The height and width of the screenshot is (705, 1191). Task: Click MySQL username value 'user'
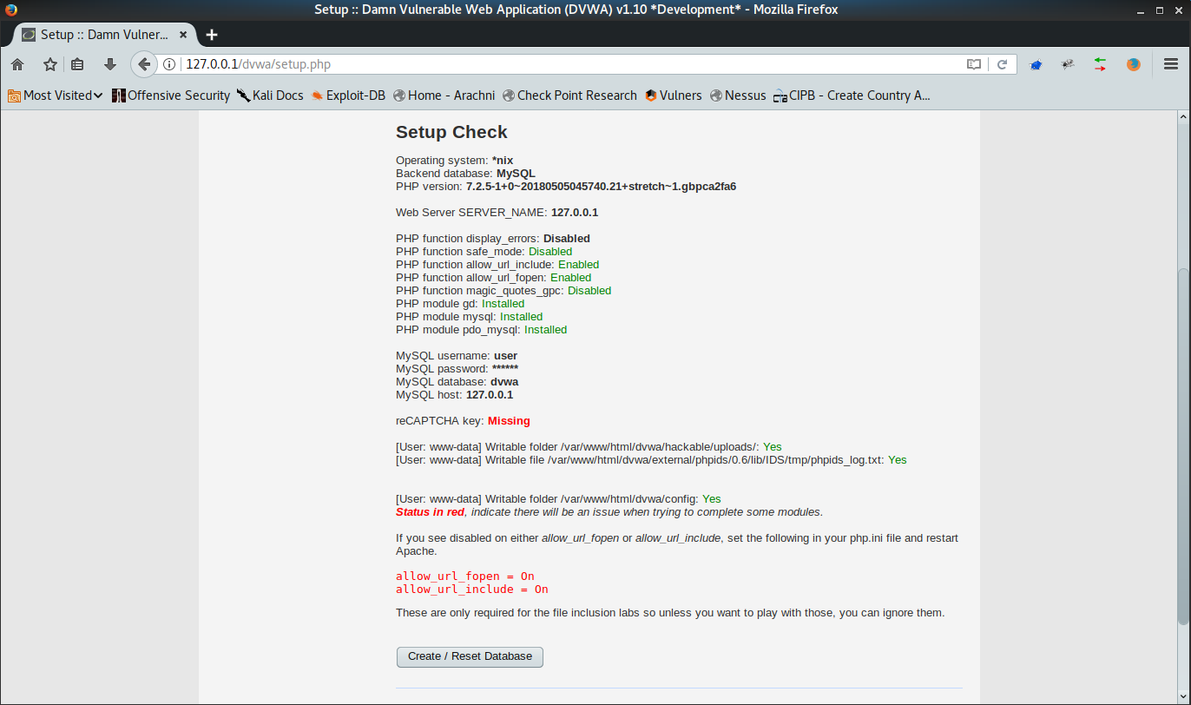click(x=505, y=356)
